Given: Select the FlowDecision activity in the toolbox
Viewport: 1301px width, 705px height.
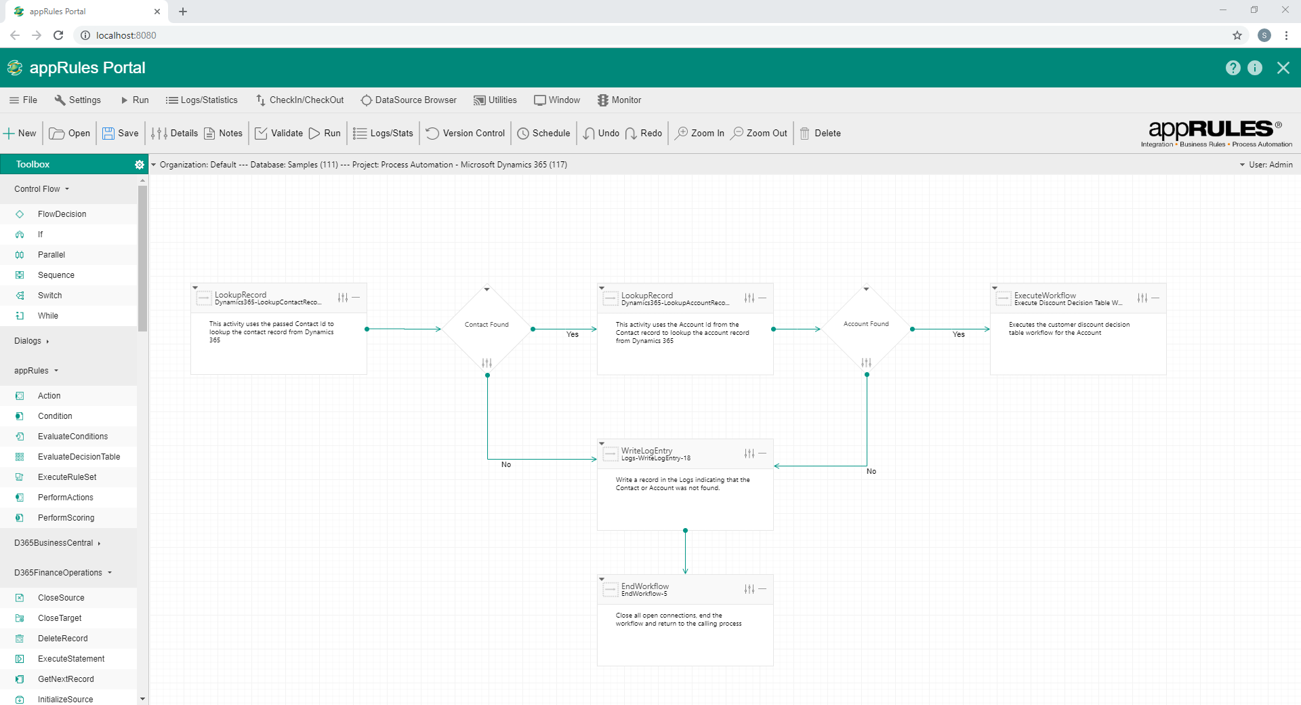Looking at the screenshot, I should (x=62, y=214).
